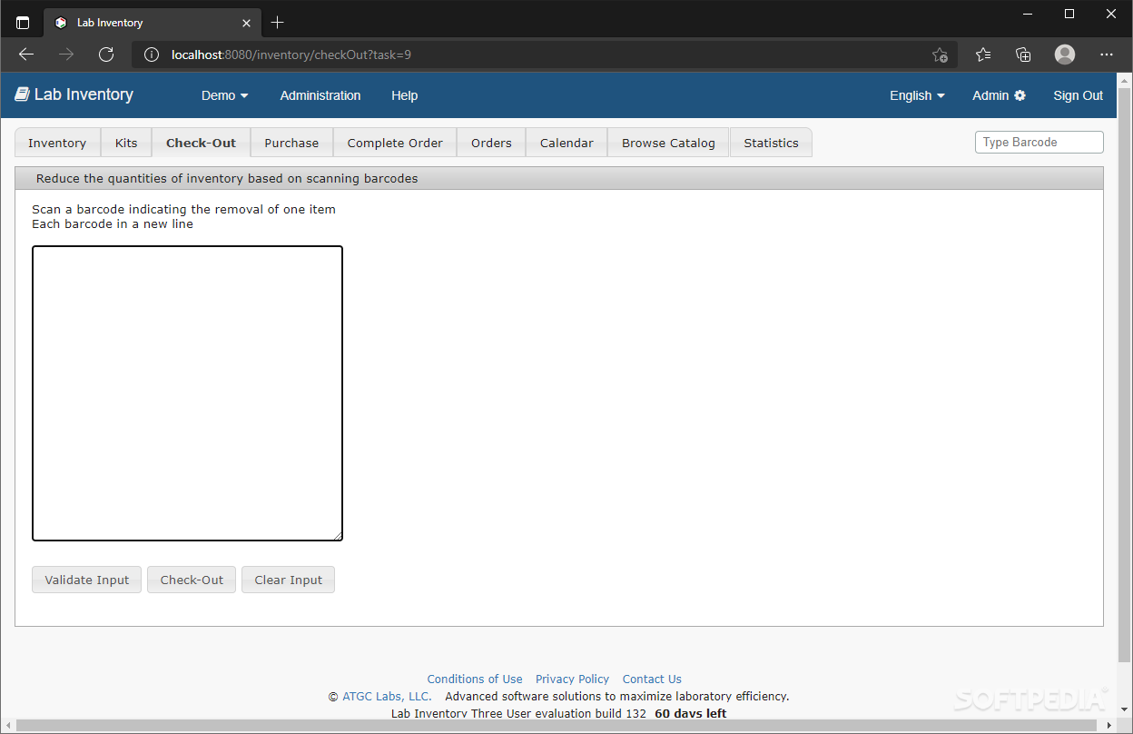Open the Privacy Policy link

[572, 679]
